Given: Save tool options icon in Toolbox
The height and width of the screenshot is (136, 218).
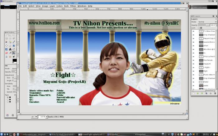Looking at the screenshot, I should 7,115.
